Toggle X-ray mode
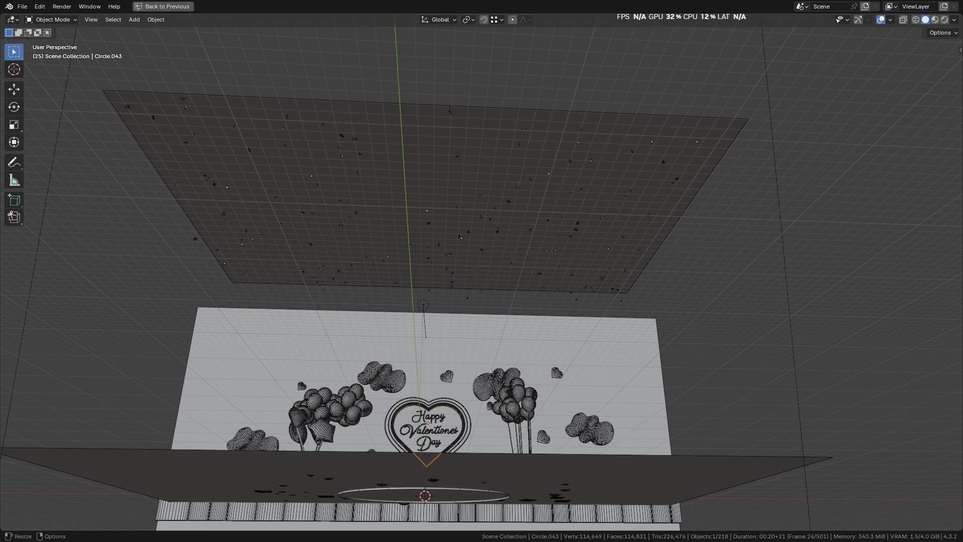963x542 pixels. point(903,20)
